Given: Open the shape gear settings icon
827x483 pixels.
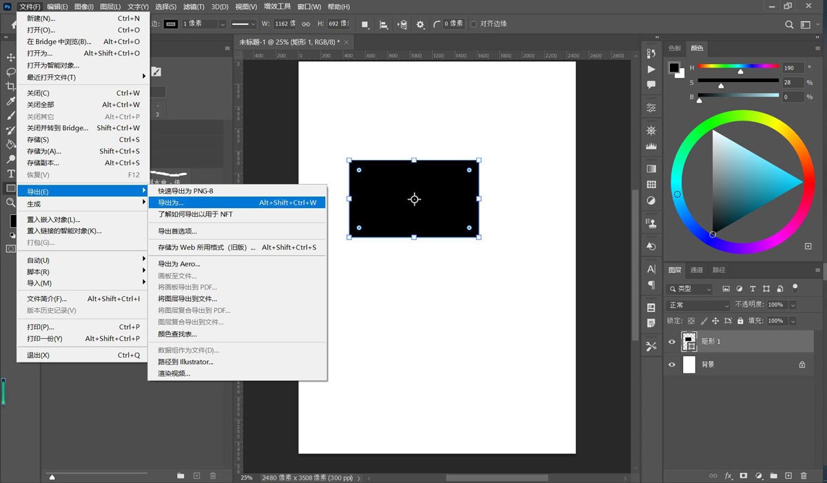Looking at the screenshot, I should click(x=420, y=24).
